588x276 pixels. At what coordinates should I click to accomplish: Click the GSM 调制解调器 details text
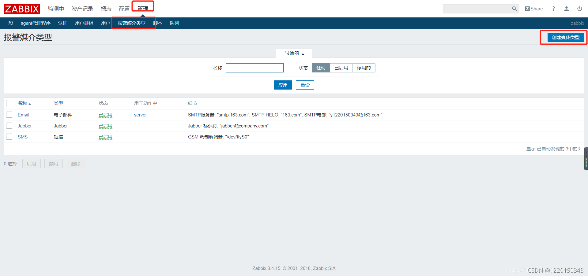point(218,137)
